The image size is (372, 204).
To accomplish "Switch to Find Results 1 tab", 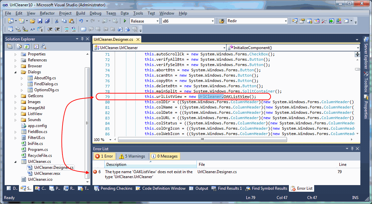I will (227, 188).
